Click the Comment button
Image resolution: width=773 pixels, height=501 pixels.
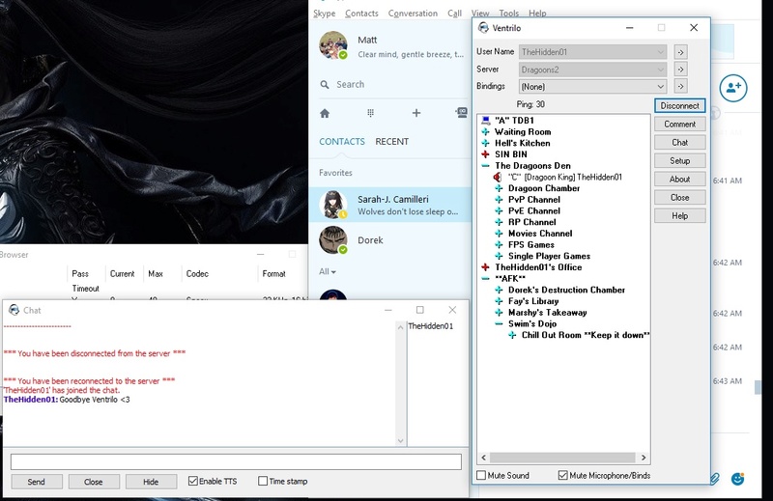(x=680, y=125)
